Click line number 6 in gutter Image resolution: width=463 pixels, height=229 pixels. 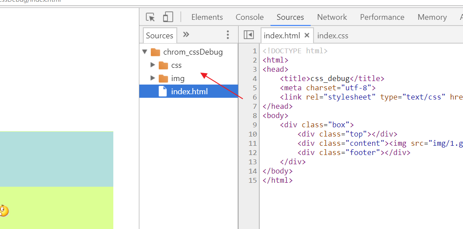[x=254, y=97]
